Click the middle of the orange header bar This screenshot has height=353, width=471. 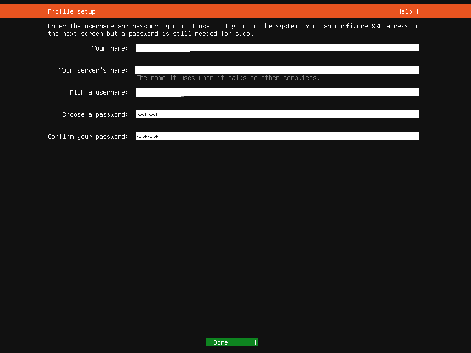pyautogui.click(x=235, y=11)
